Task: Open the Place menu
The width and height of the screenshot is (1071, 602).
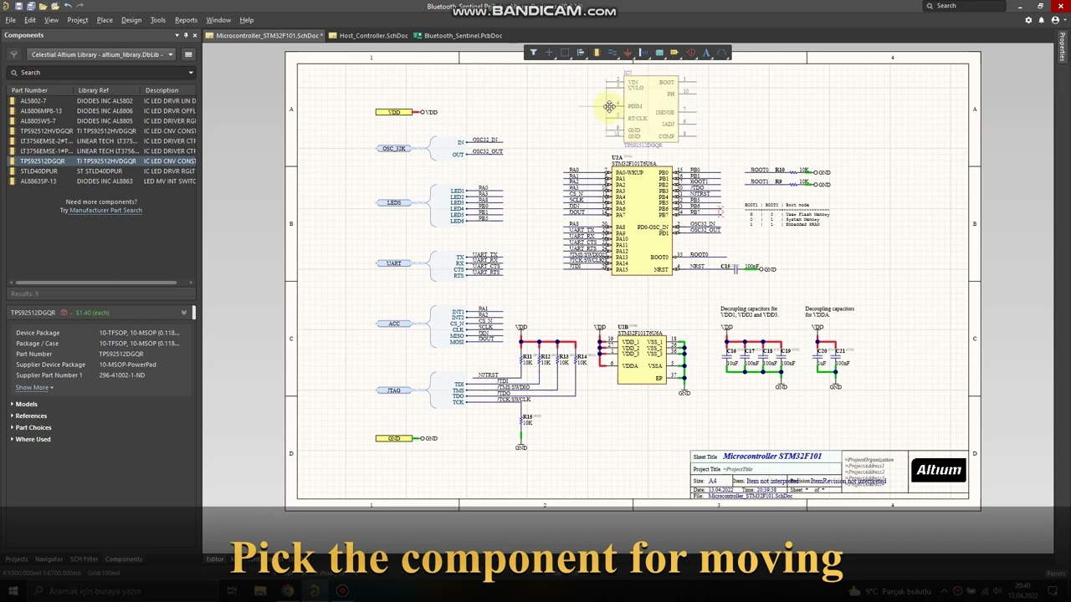Action: pos(105,20)
